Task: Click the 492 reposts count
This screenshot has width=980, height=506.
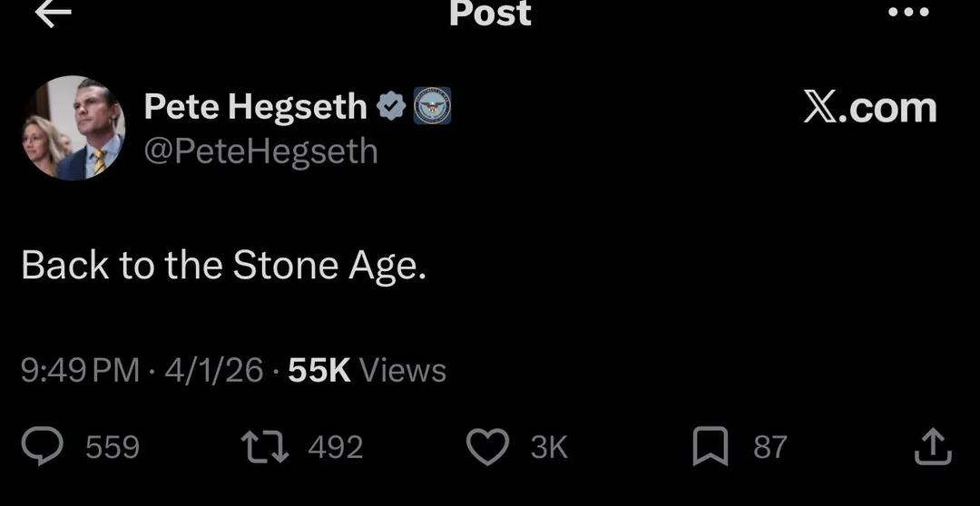Action: tap(336, 447)
